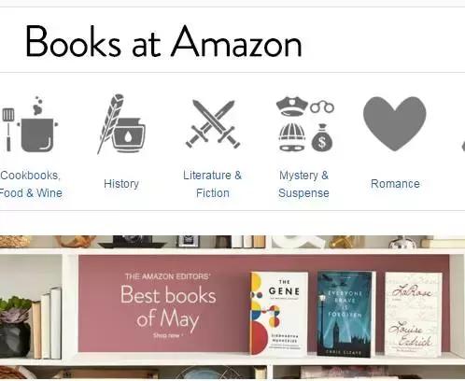Select the LaRose book cover
The height and width of the screenshot is (381, 465).
(414, 315)
